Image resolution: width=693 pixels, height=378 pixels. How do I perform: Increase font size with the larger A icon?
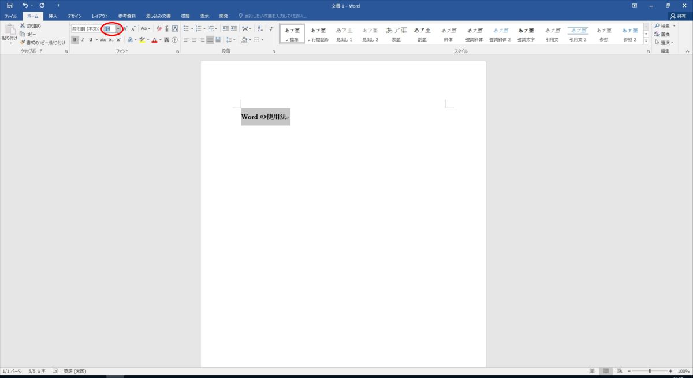pos(125,28)
